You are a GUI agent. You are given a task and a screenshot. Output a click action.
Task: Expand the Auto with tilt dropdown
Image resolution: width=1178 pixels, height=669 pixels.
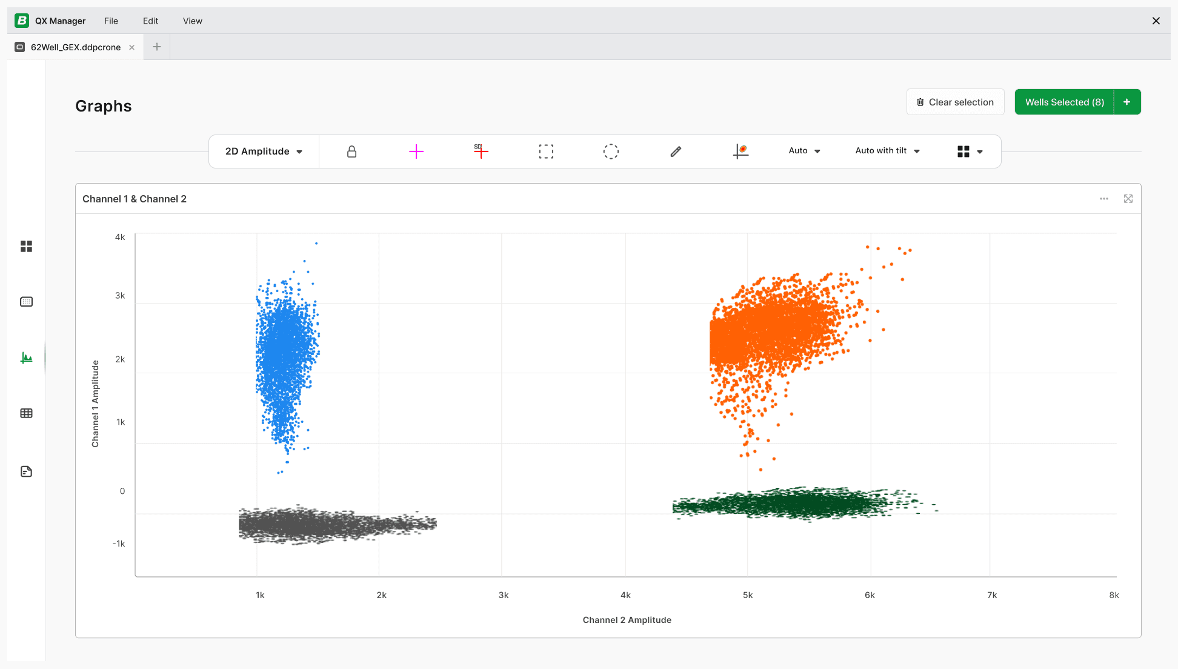coord(887,151)
